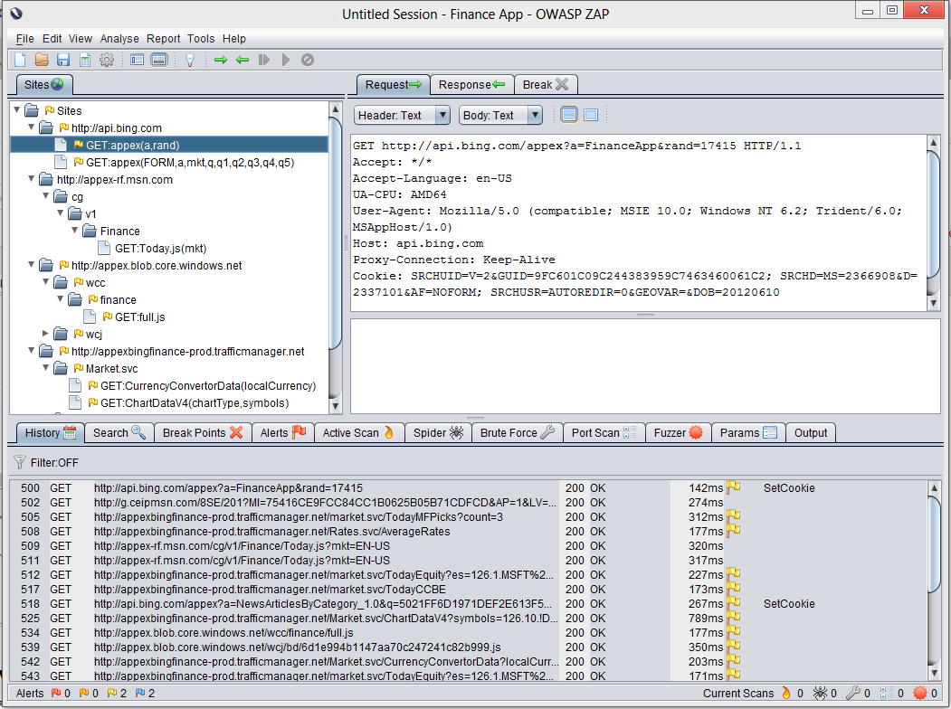Click the drop icon in the toolbar
This screenshot has width=951, height=709.
[308, 60]
